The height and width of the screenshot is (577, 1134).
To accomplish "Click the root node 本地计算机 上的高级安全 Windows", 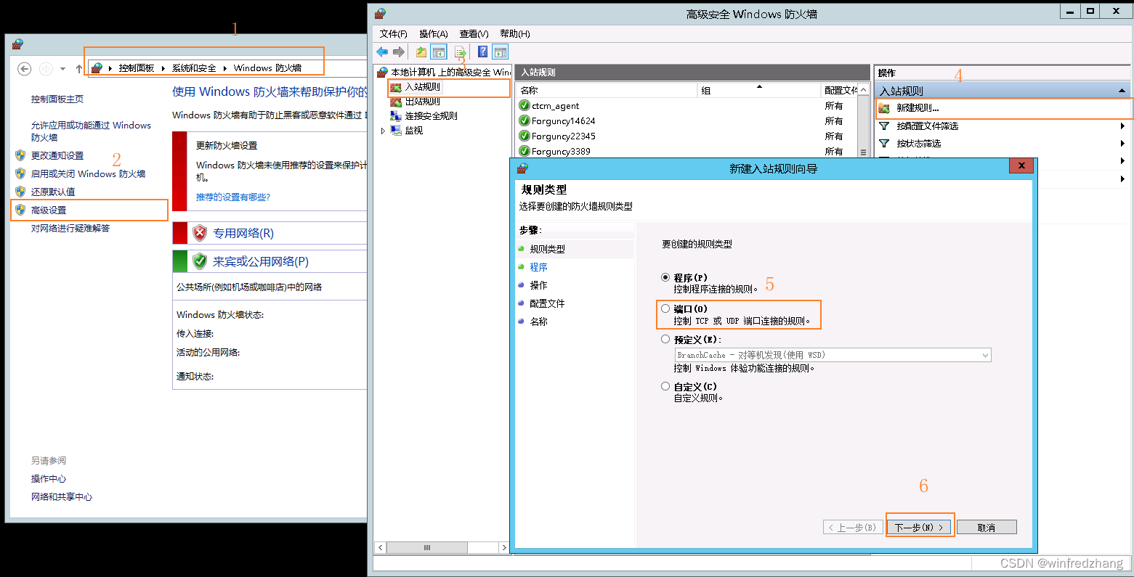I will (x=451, y=72).
